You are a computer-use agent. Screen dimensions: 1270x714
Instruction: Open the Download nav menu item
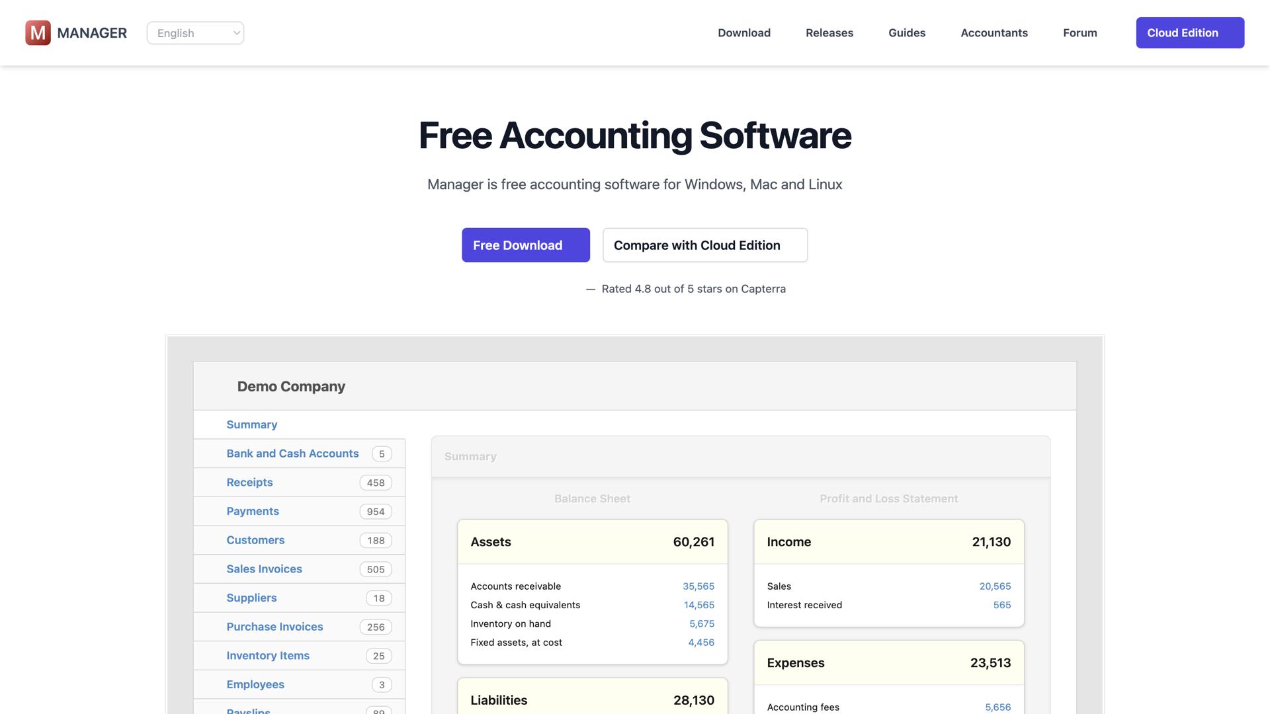744,33
